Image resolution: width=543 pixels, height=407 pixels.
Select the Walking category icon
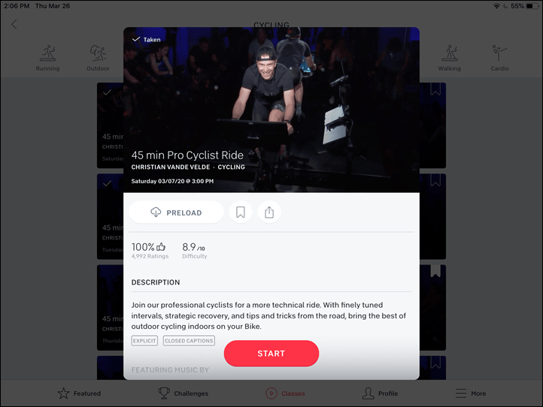450,53
